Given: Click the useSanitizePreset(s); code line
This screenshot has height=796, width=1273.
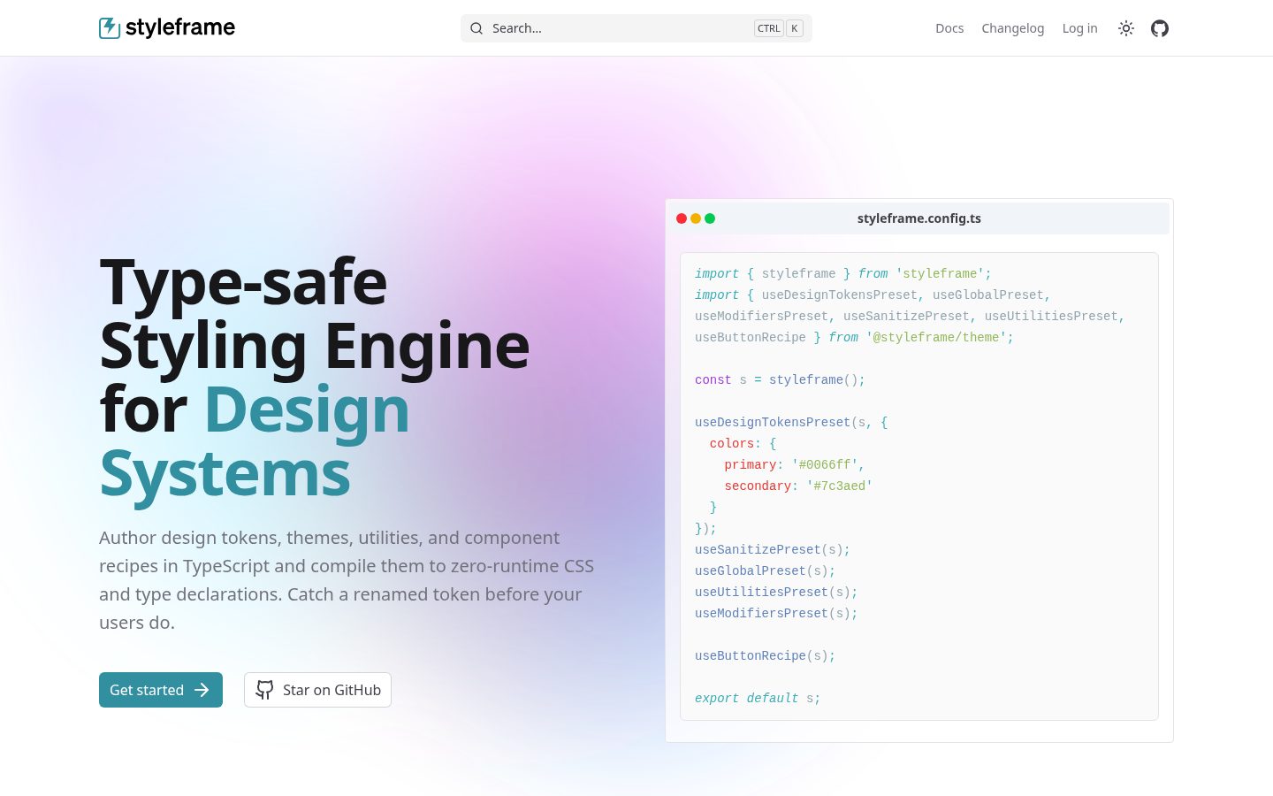Looking at the screenshot, I should point(773,549).
